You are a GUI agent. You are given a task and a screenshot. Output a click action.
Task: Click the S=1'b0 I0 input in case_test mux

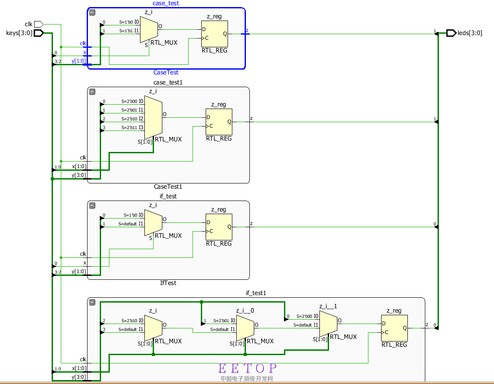[x=129, y=22]
